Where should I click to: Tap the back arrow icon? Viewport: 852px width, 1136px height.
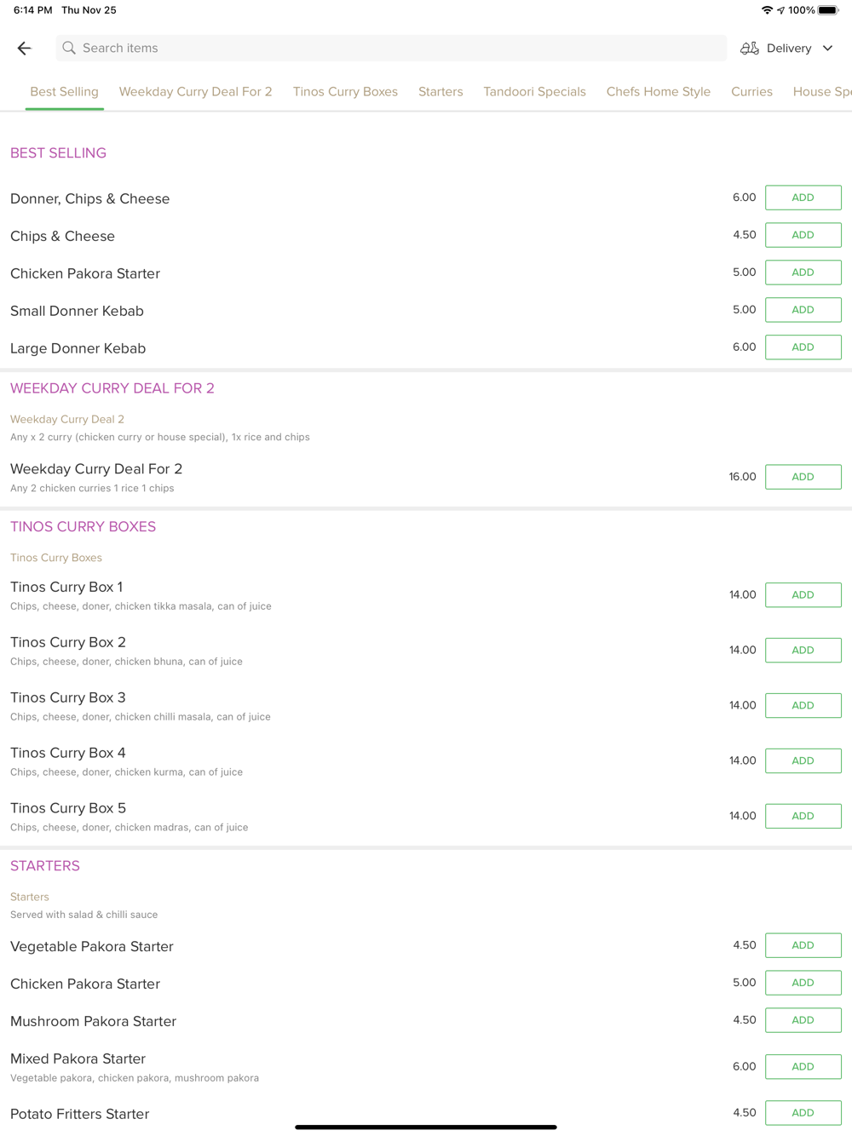pyautogui.click(x=24, y=49)
